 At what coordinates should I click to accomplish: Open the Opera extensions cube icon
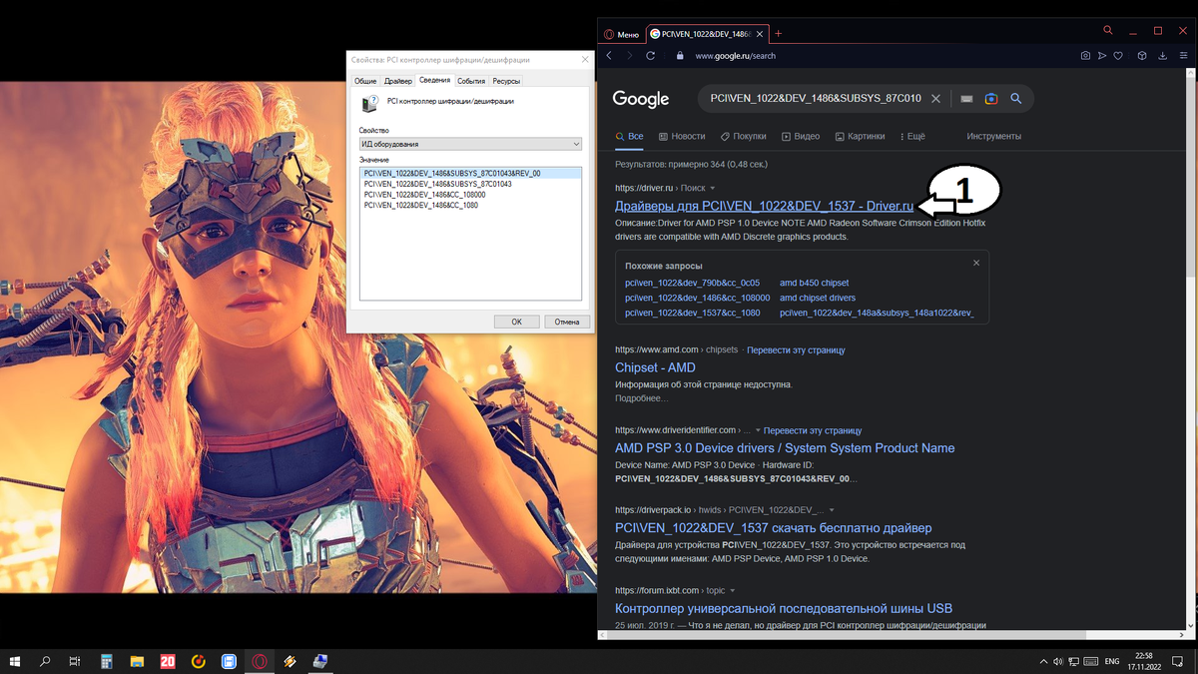point(1142,56)
